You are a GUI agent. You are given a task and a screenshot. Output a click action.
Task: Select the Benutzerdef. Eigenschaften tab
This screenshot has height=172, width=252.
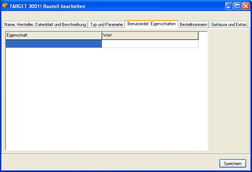click(152, 24)
